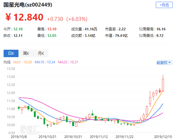Screen dimensions: 176x139
Task: Add the stock via +自选 button
Action: (164, 5)
